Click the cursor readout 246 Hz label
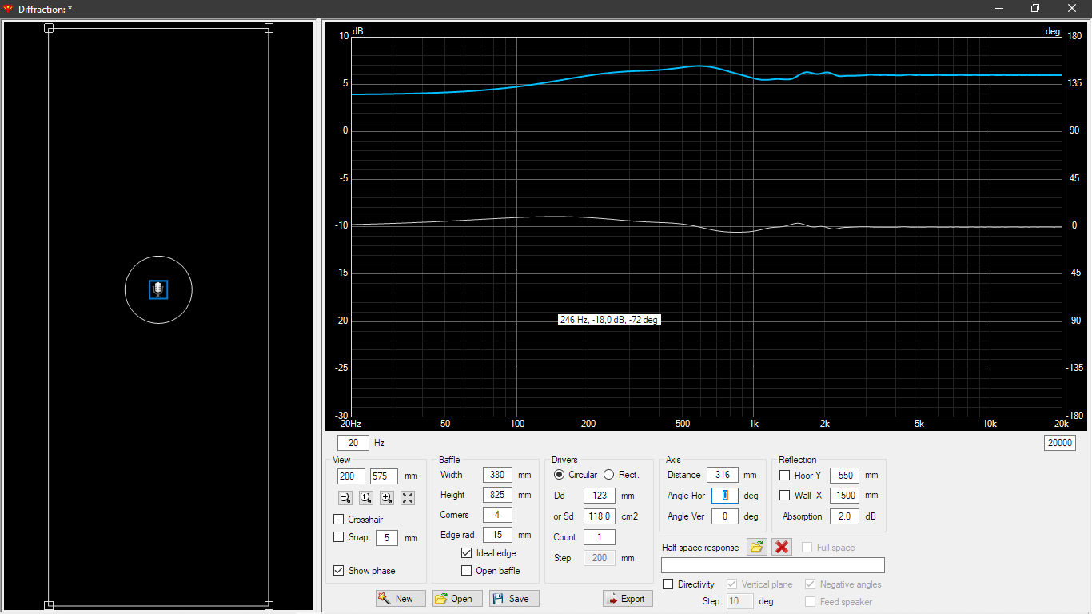The height and width of the screenshot is (614, 1092). pos(609,320)
